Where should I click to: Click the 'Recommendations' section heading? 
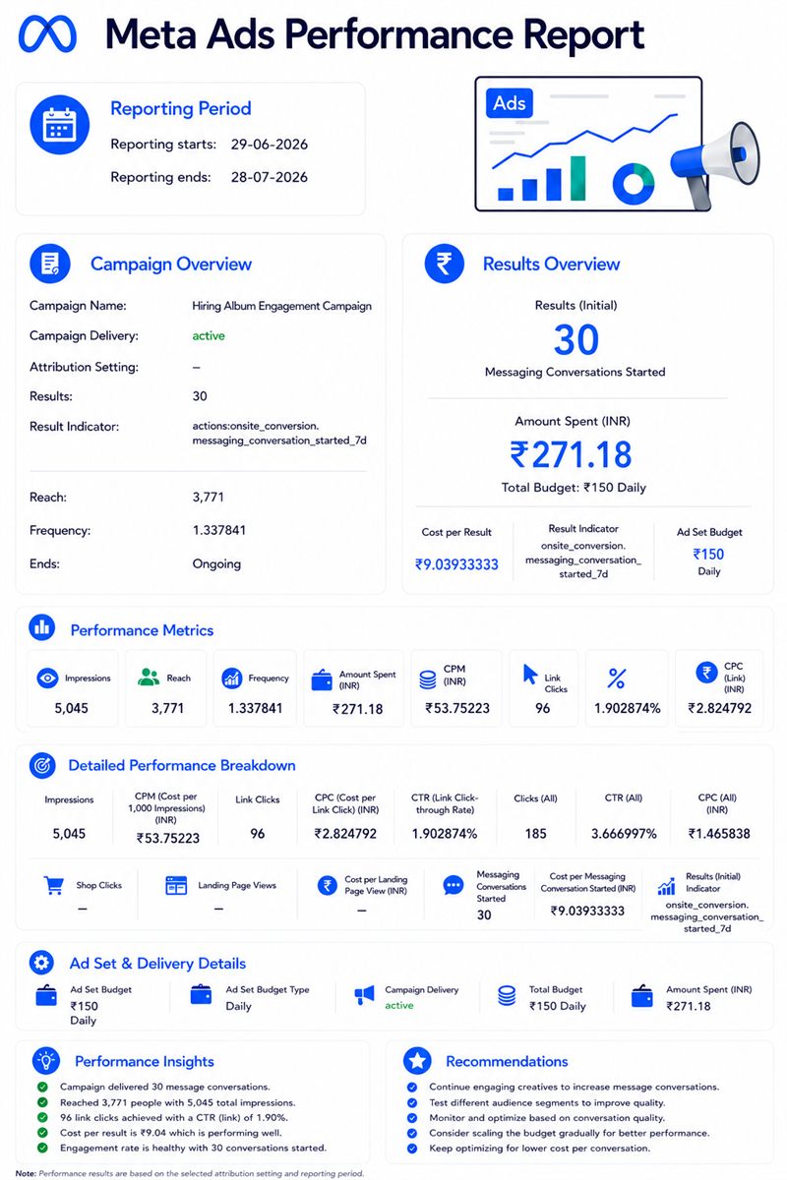click(507, 1061)
